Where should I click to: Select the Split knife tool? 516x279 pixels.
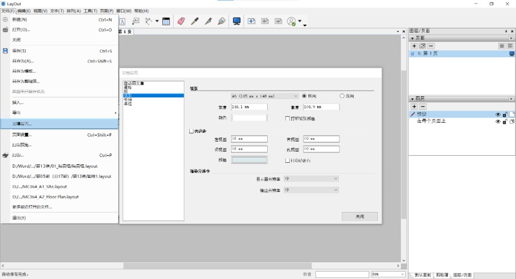tap(208, 21)
